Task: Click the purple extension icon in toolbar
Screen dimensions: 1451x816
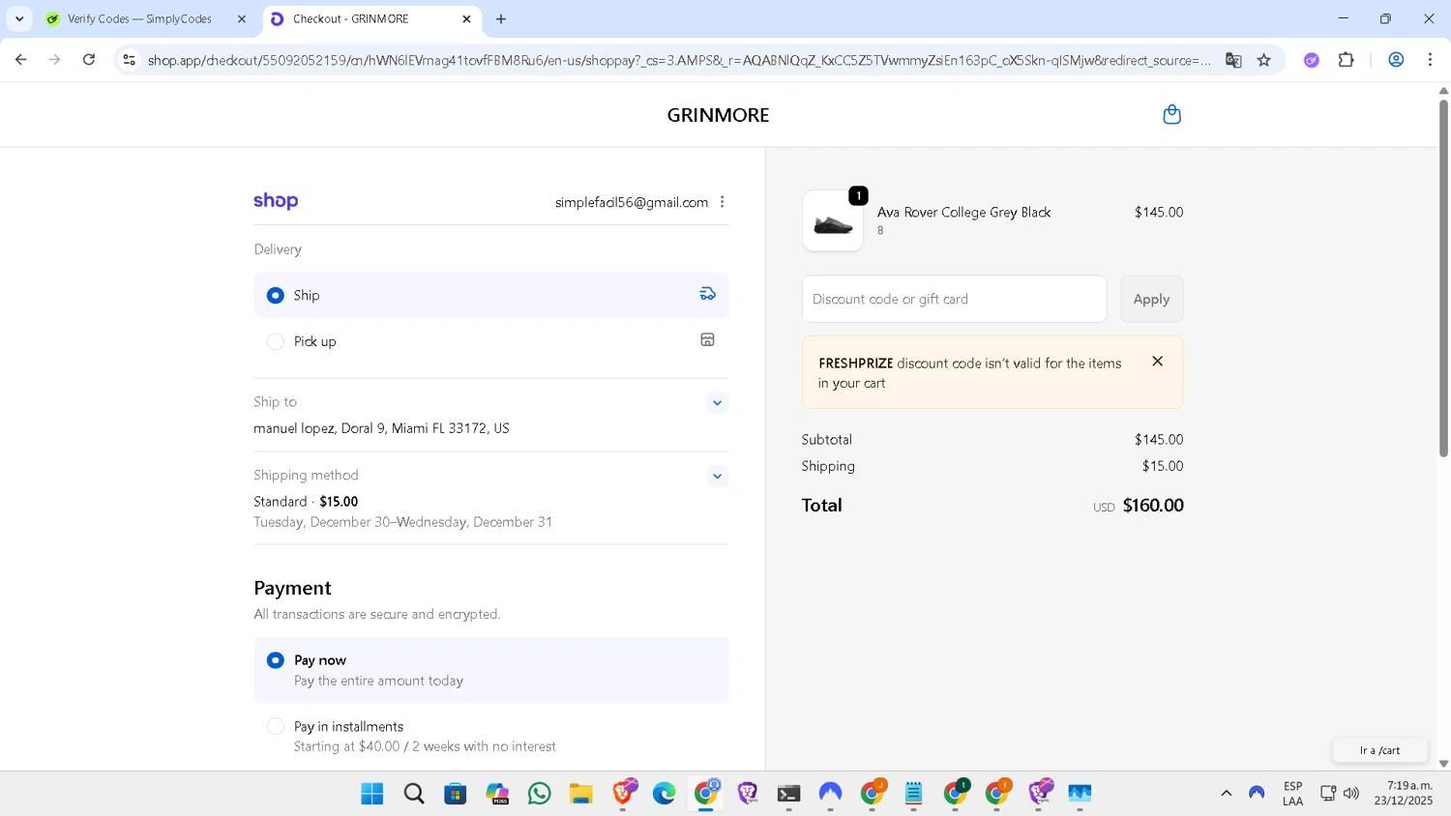Action: [1312, 60]
